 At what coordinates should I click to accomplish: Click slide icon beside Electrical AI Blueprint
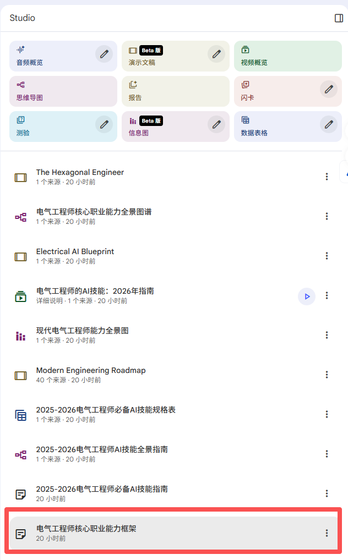point(21,257)
